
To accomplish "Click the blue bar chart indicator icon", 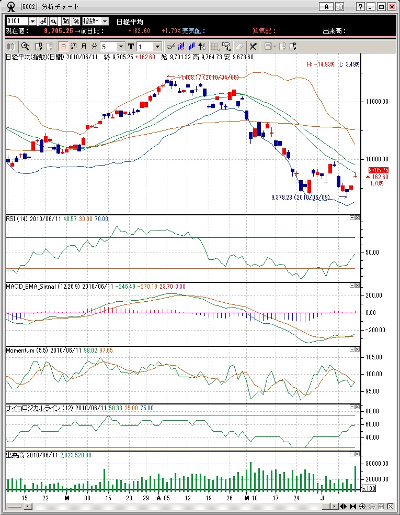I will coord(192,46).
